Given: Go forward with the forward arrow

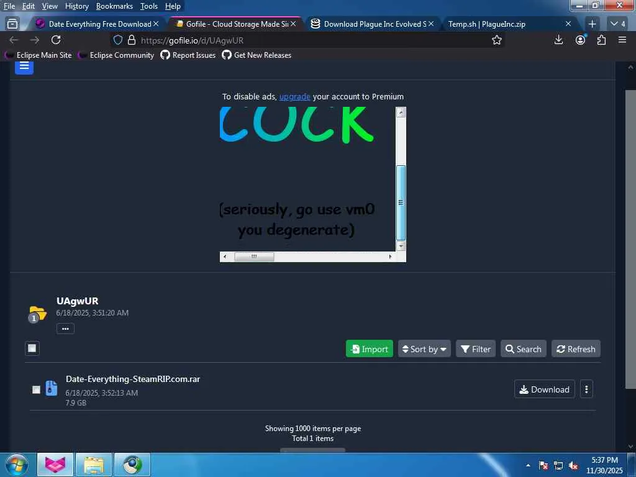Looking at the screenshot, I should [x=35, y=40].
